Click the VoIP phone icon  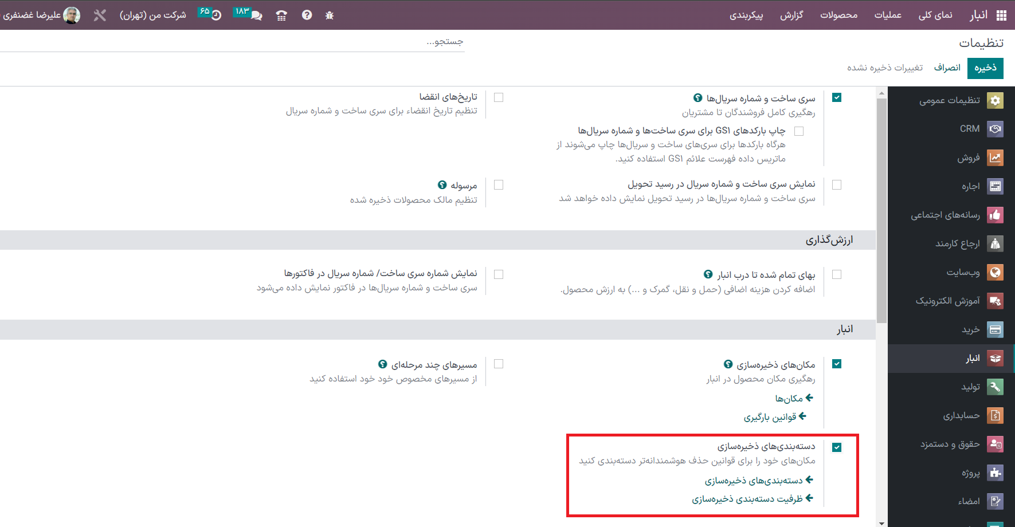pos(281,15)
